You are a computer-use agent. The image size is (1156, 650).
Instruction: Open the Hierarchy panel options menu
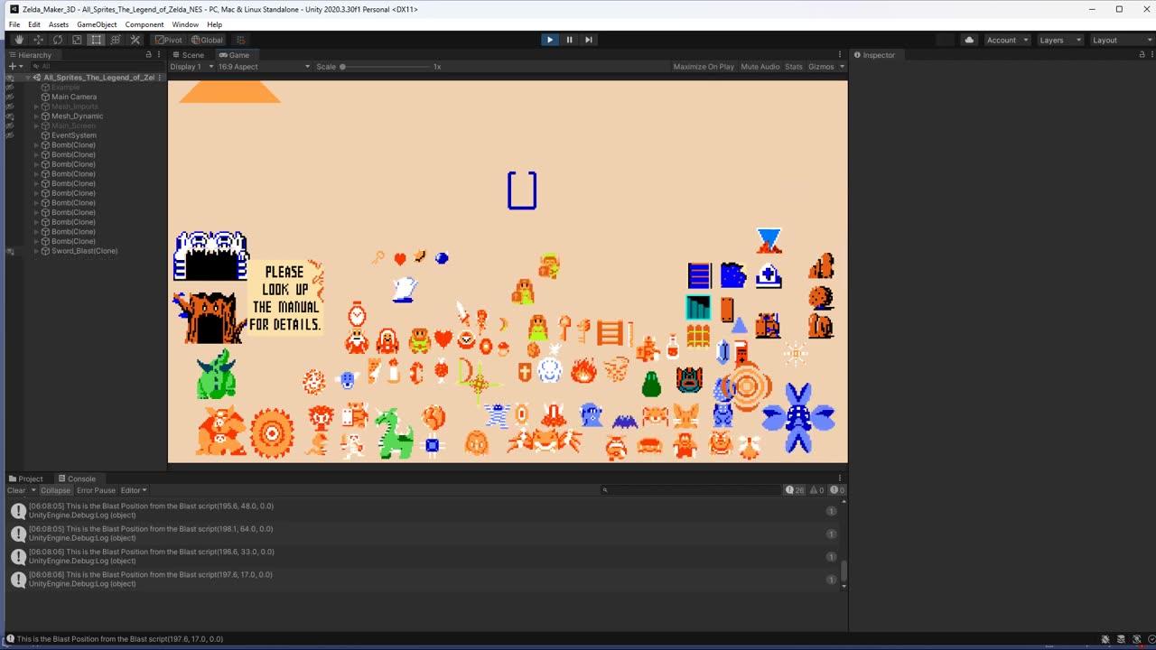(160, 55)
